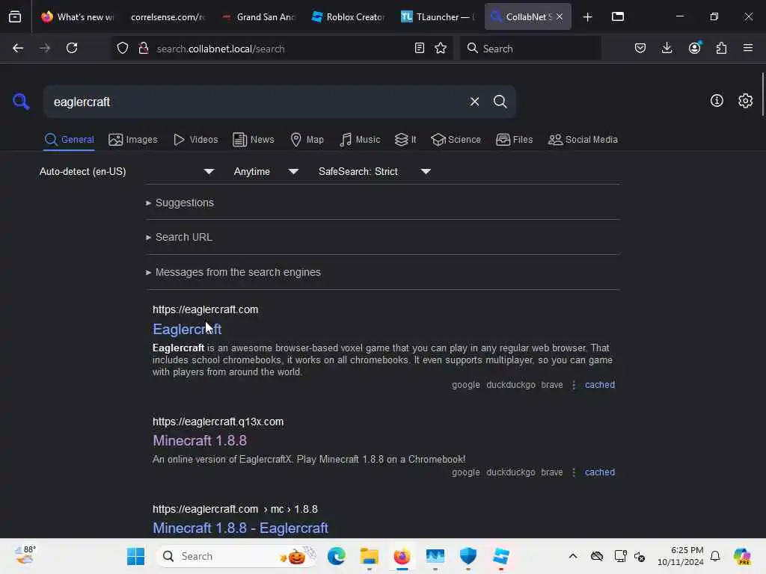The image size is (766, 574).
Task: Switch to the News category
Action: coord(253,140)
